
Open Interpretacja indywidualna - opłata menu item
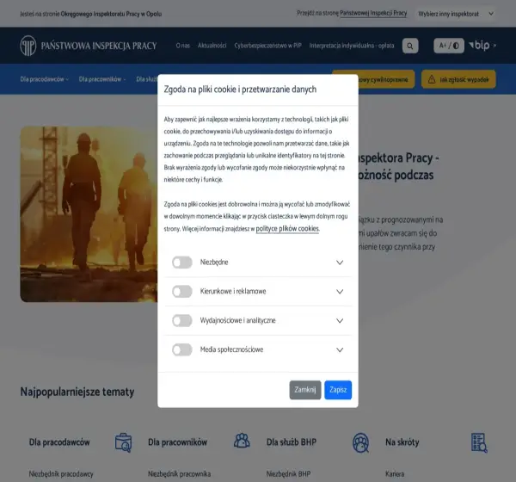(x=352, y=46)
